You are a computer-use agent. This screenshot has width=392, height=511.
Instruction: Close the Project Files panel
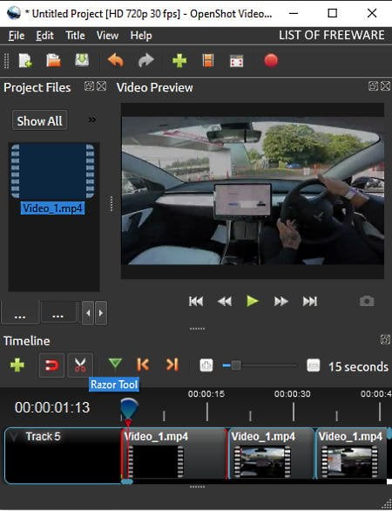coord(102,86)
